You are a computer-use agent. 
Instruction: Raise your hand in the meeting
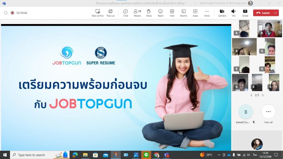point(149,13)
